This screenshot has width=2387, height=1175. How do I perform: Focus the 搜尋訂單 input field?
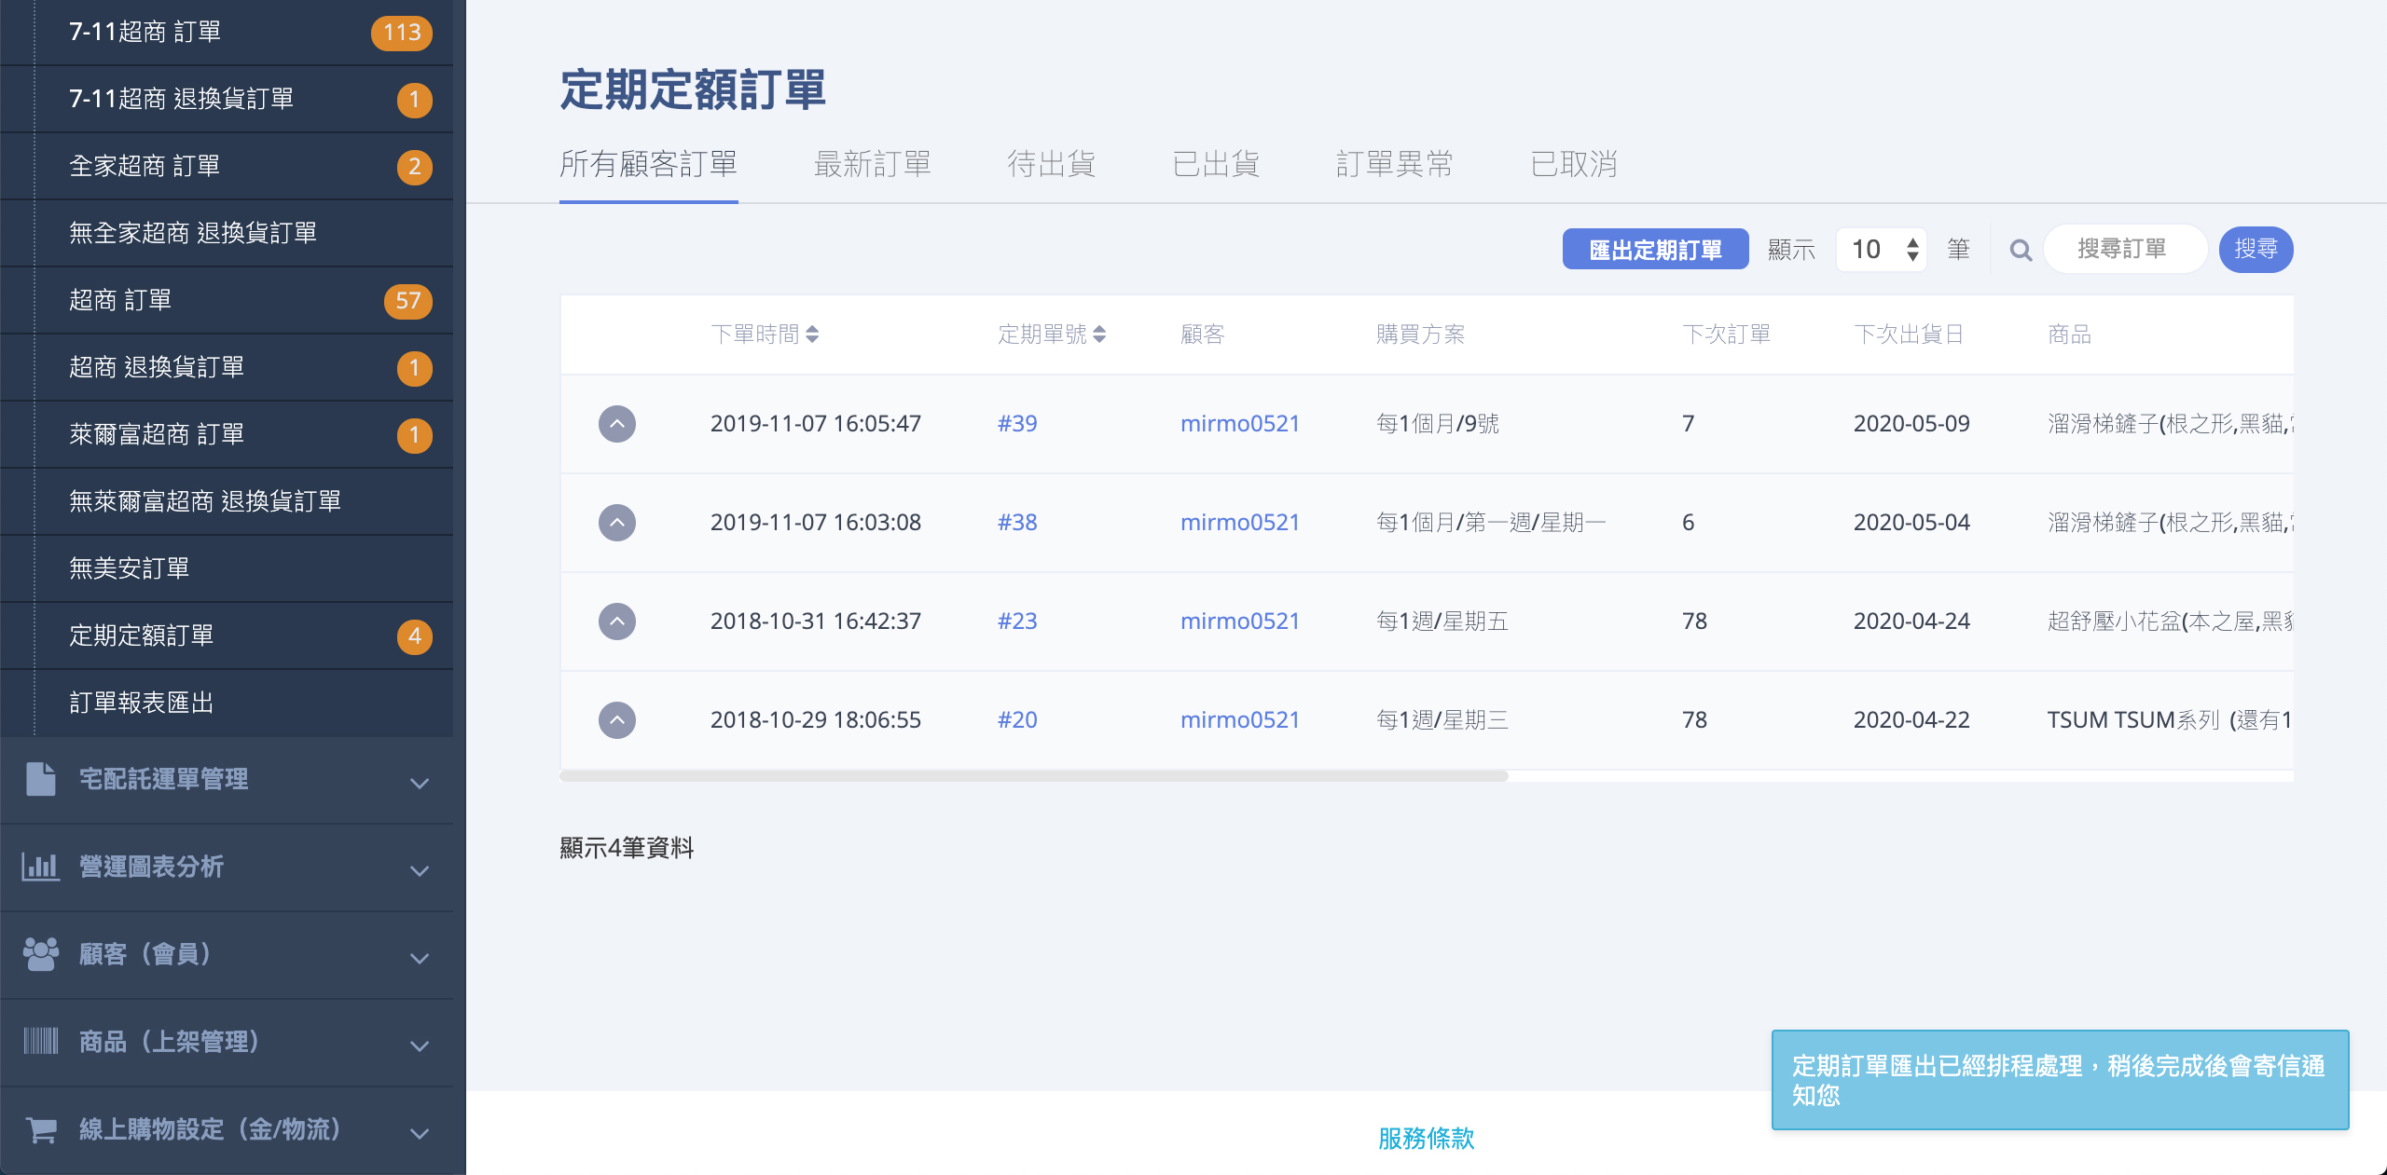click(2125, 250)
